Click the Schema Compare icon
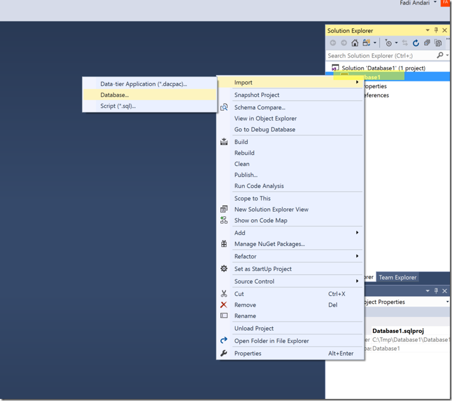Viewport: 452px width, 401px height. (x=224, y=107)
